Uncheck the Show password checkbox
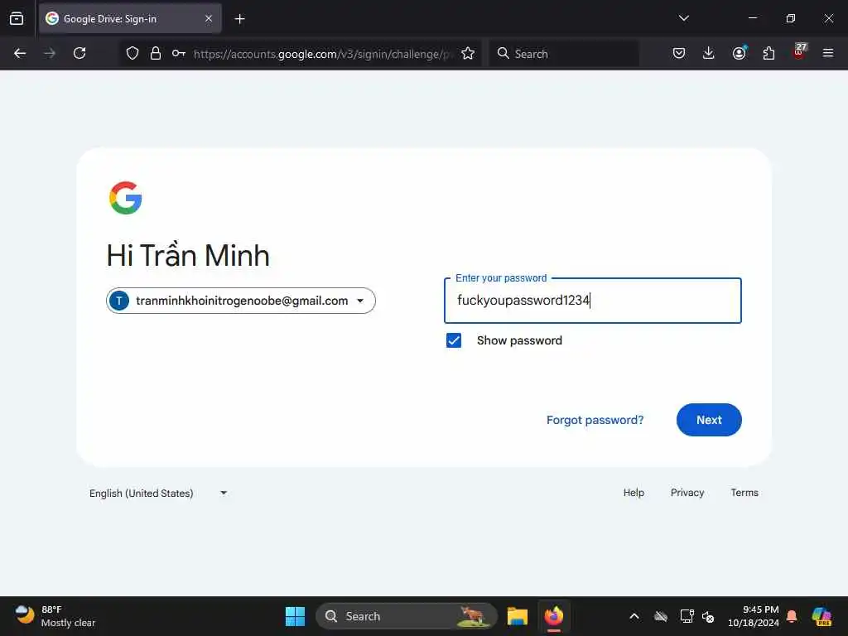Image resolution: width=848 pixels, height=636 pixels. pyautogui.click(x=454, y=340)
